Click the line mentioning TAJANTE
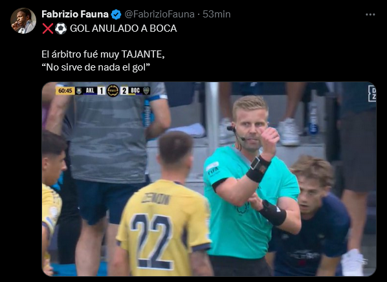 click(x=103, y=54)
